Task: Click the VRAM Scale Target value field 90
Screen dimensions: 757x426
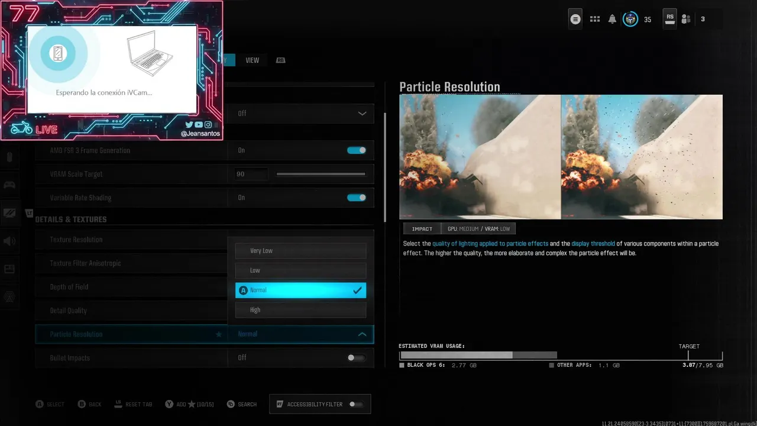Action: [251, 174]
